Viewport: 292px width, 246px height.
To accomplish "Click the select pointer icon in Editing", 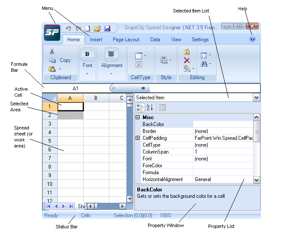I will pyautogui.click(x=187, y=69).
